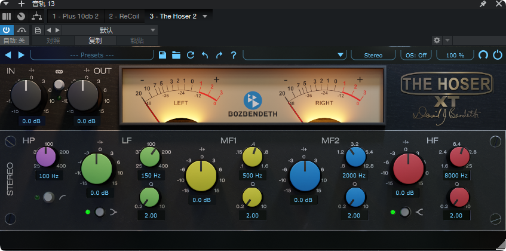The width and height of the screenshot is (506, 251).
Task: Open the settings gear icon
Action: tap(437, 40)
